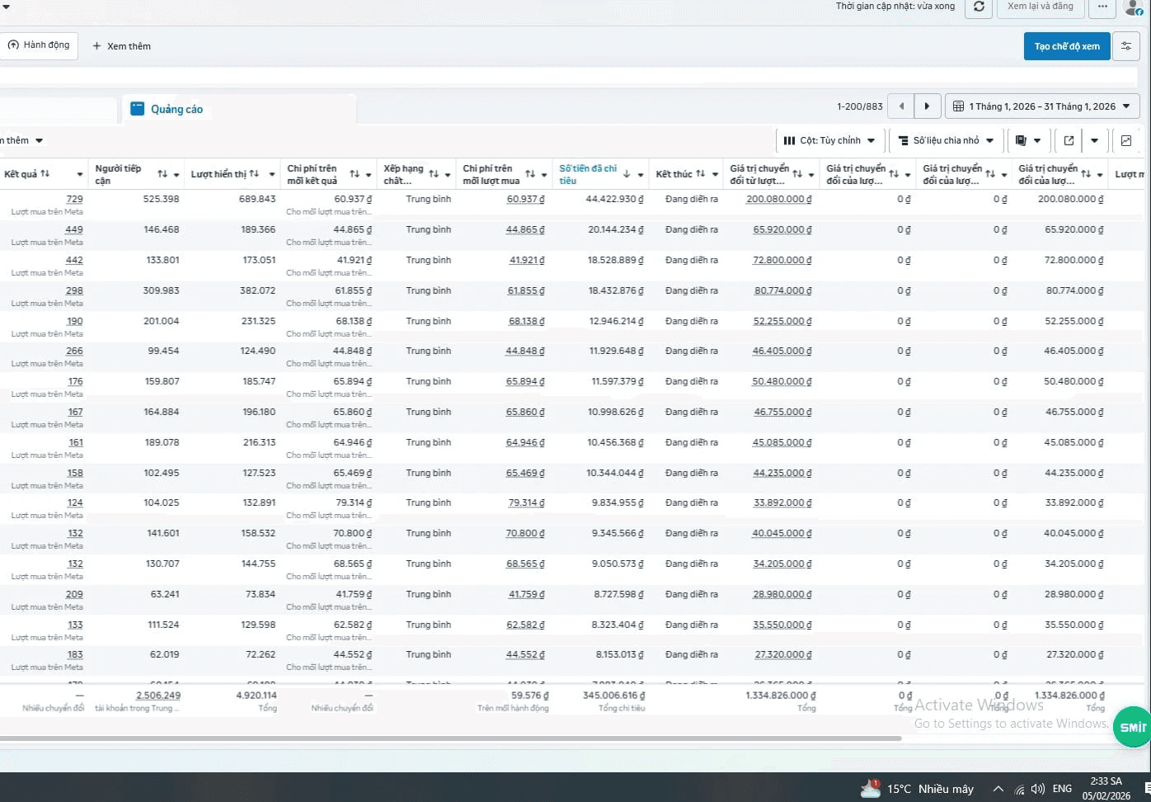
Task: Reverse the sort on Số tiền đã chi tiêu
Action: (627, 174)
